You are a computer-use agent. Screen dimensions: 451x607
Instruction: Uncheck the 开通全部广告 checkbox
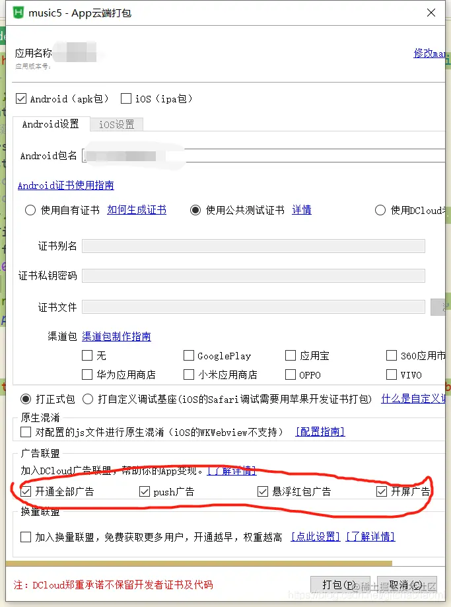coord(26,491)
